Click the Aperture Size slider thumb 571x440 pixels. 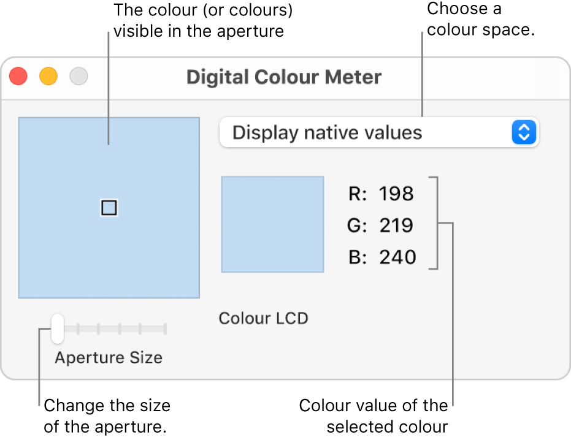(x=57, y=328)
